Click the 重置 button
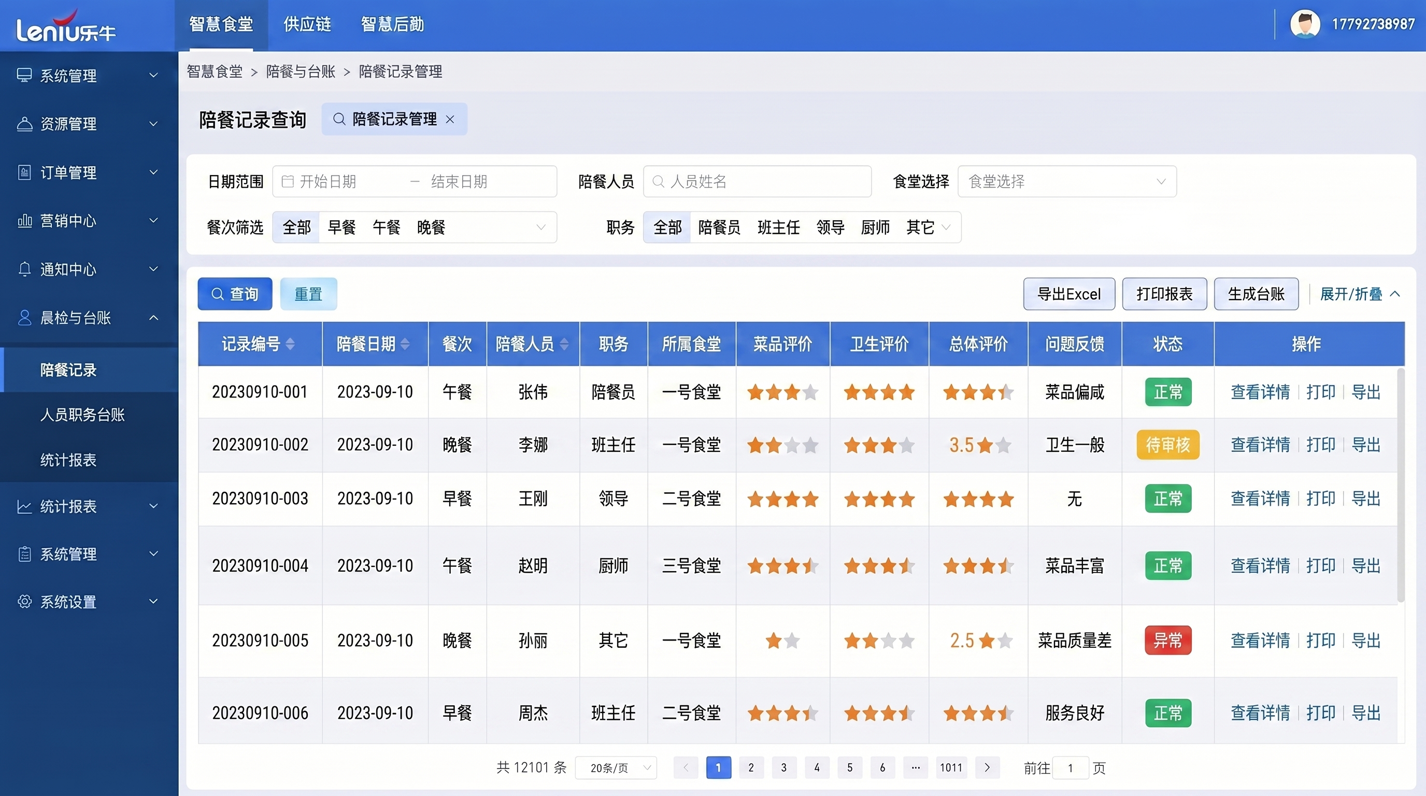Viewport: 1426px width, 796px height. pos(308,294)
